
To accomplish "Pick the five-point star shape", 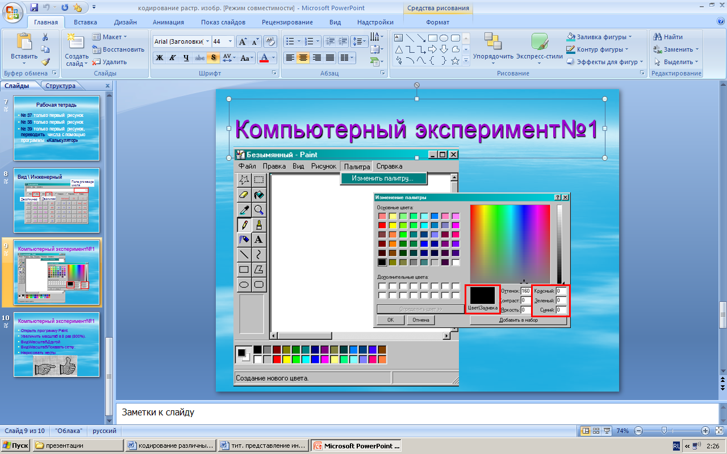I will (x=455, y=61).
